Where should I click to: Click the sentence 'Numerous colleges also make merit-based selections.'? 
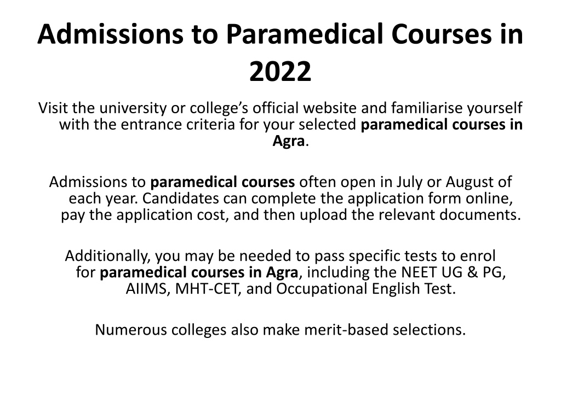click(280, 330)
